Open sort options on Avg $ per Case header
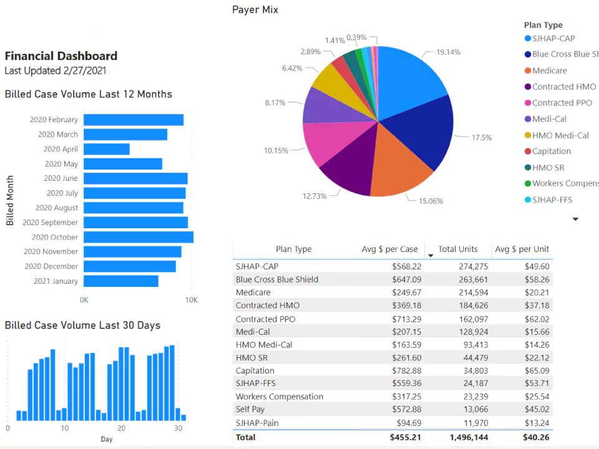Image resolution: width=599 pixels, height=449 pixels. pyautogui.click(x=390, y=249)
